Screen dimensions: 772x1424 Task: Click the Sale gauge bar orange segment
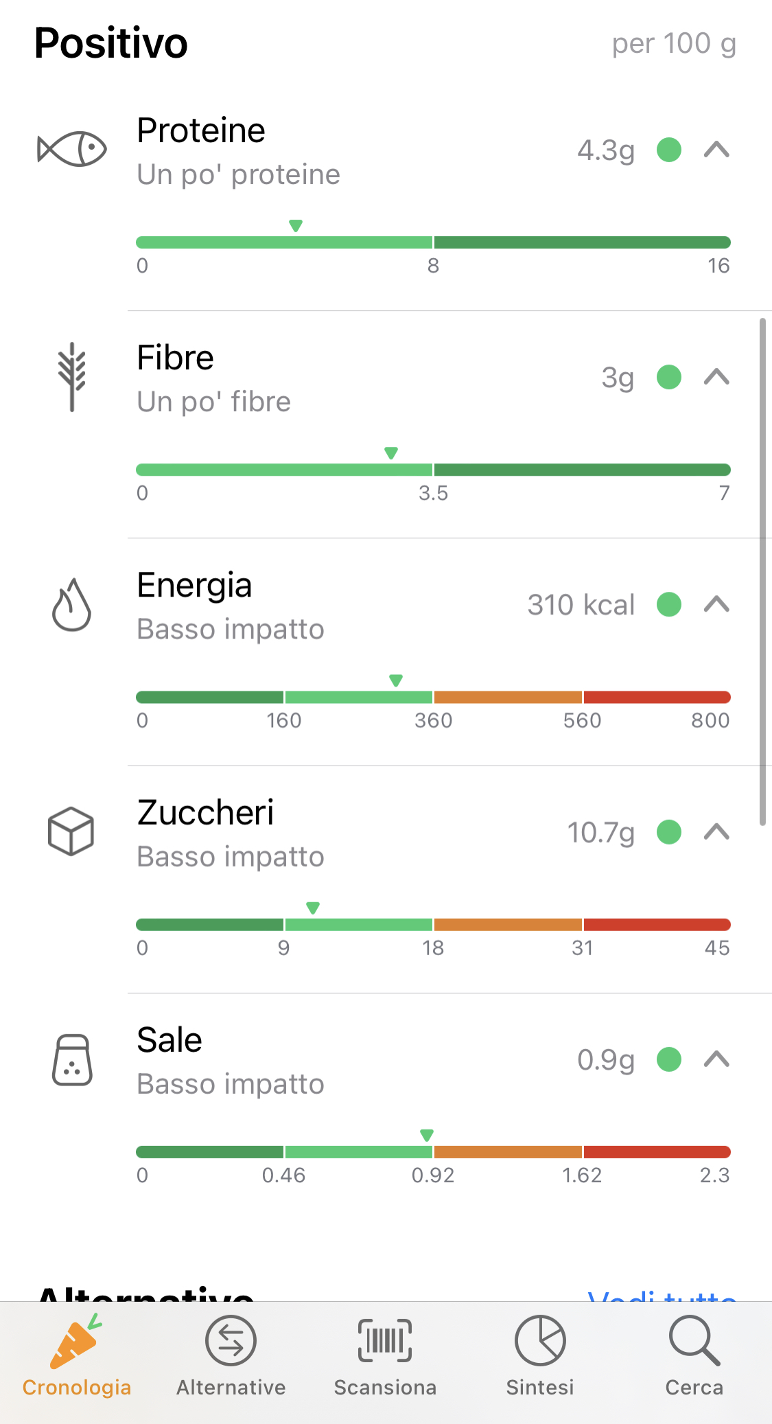click(508, 1152)
